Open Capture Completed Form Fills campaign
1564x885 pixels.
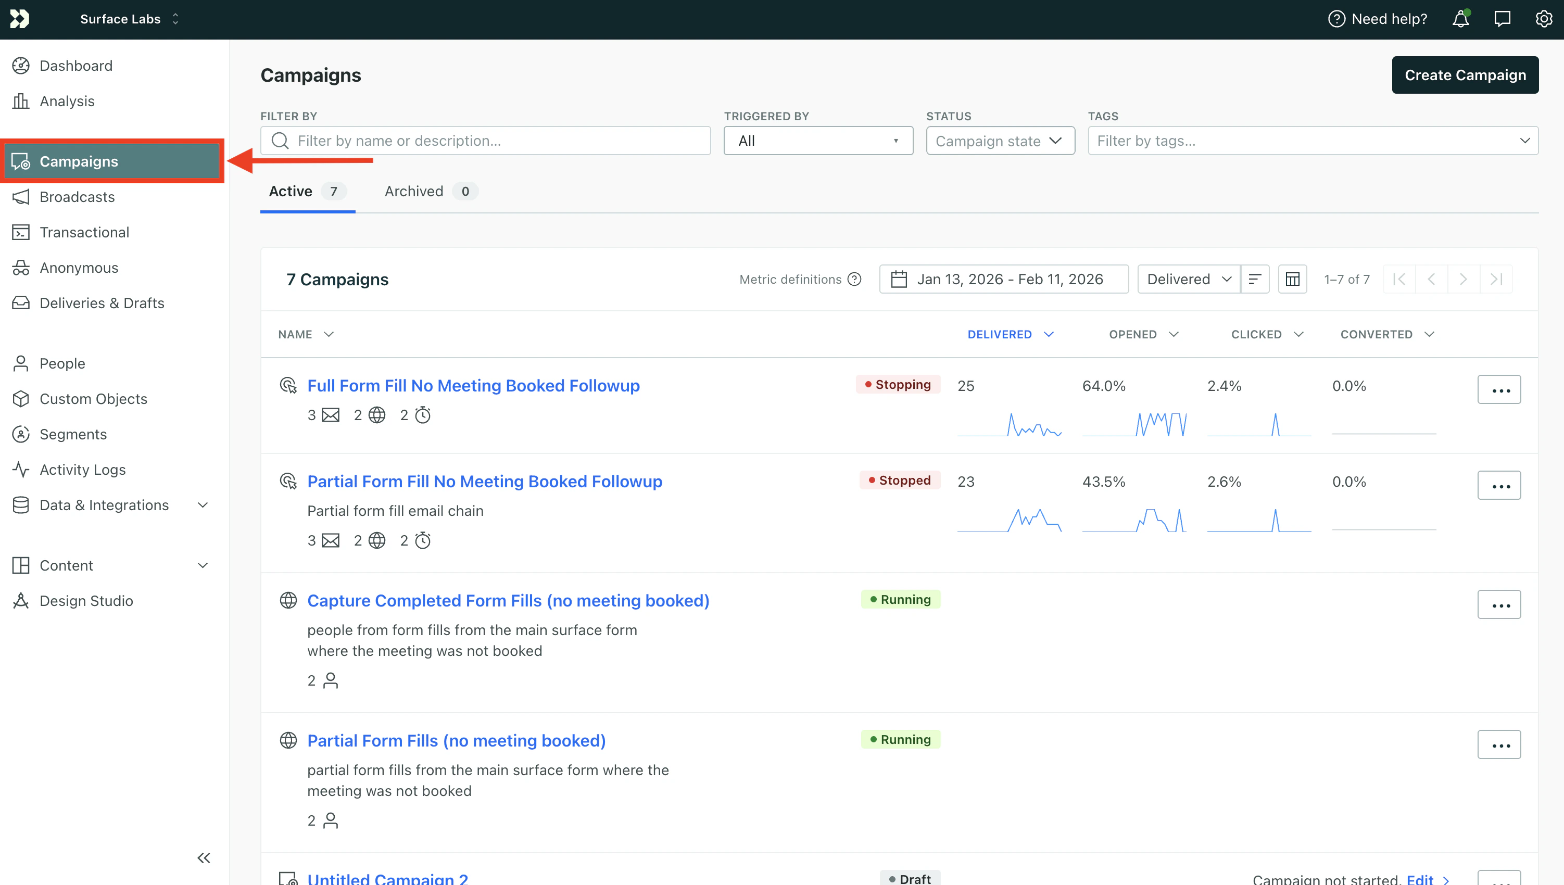pyautogui.click(x=508, y=601)
